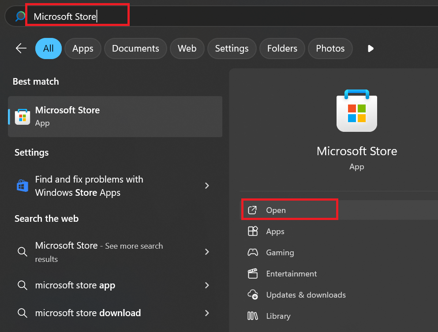Select the Photos filter tab
This screenshot has width=438, height=332.
330,48
